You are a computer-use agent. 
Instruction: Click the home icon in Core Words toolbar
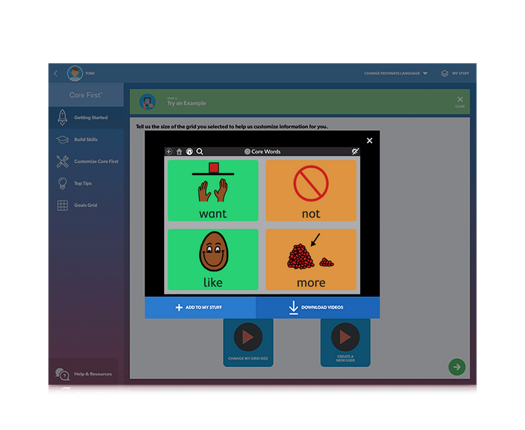tap(179, 152)
